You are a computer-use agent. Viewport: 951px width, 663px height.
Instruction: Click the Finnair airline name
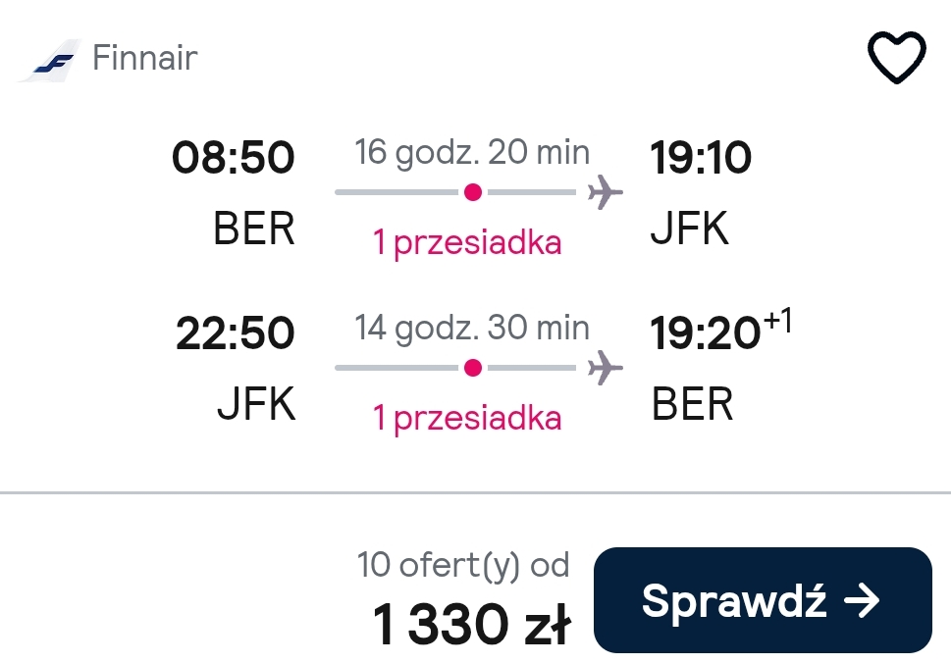tap(145, 58)
